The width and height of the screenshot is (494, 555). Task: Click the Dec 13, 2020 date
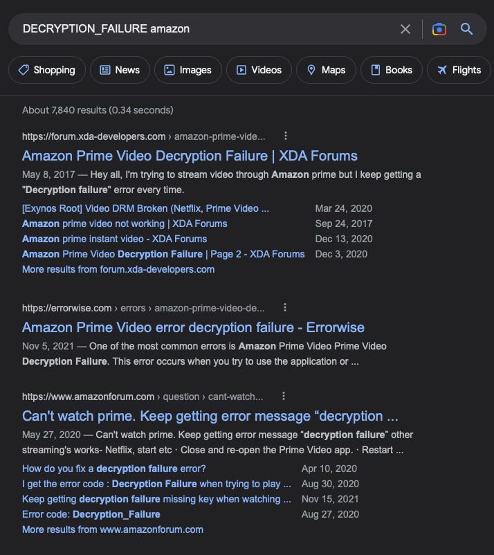(344, 239)
